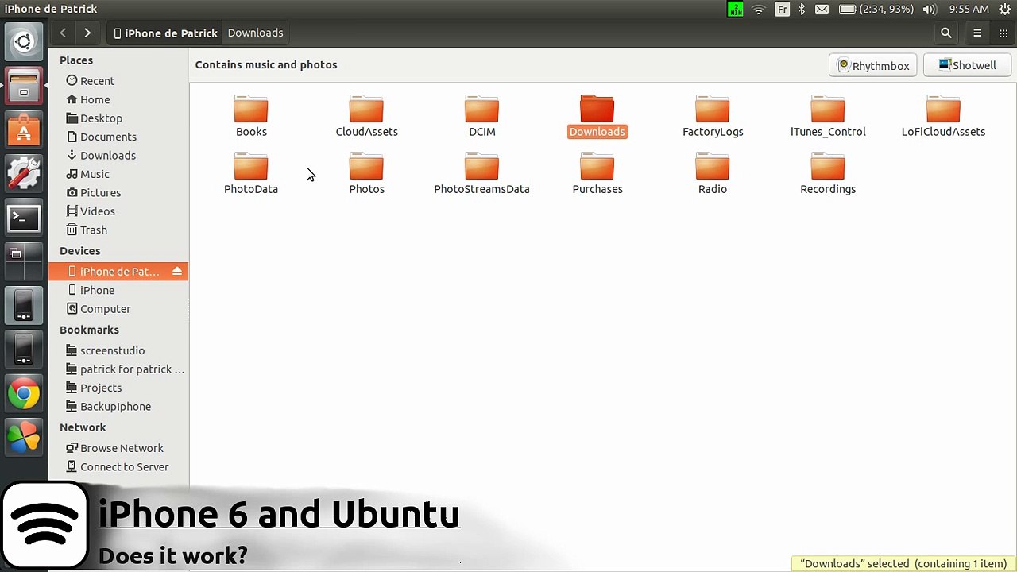Click the Downloads path bar button
1017x572 pixels.
(x=255, y=33)
